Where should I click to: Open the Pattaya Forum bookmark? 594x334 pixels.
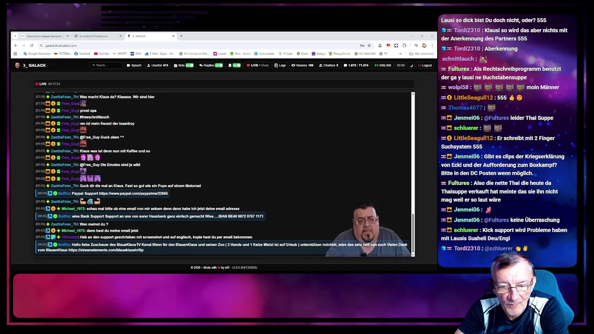[340, 53]
